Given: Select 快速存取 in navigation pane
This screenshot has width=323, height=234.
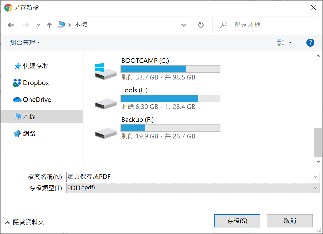Looking at the screenshot, I should [x=36, y=66].
